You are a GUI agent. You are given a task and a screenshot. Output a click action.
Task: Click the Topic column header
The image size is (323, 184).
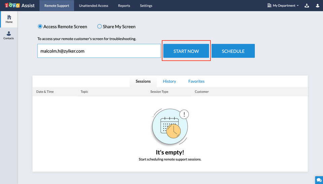84,92
